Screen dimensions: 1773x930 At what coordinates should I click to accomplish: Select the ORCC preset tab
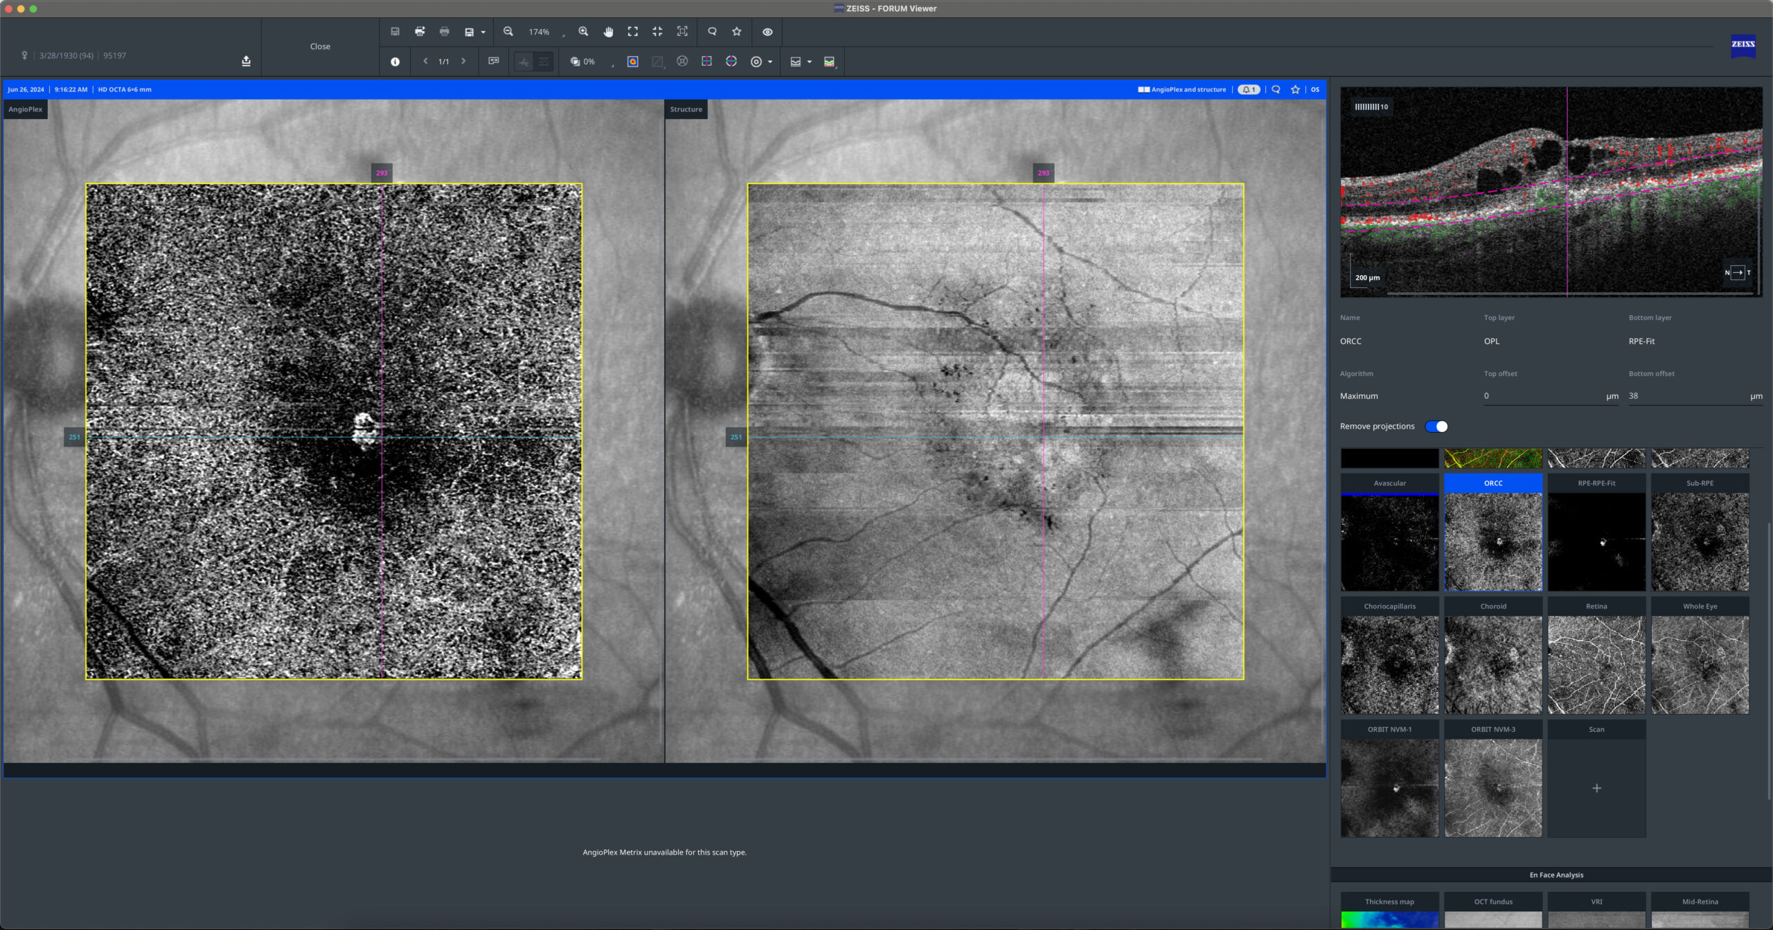point(1493,483)
